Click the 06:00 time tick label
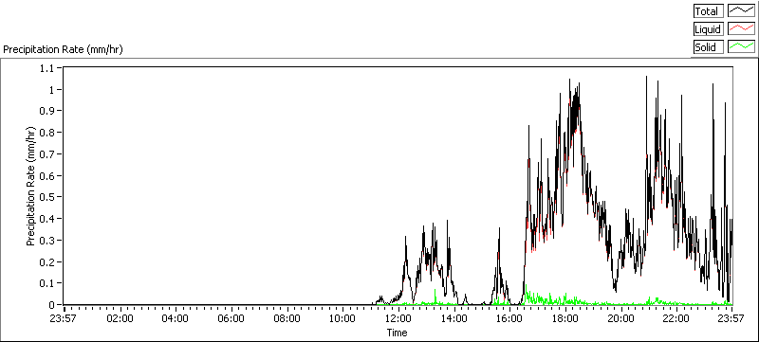759x342 pixels. coord(231,319)
